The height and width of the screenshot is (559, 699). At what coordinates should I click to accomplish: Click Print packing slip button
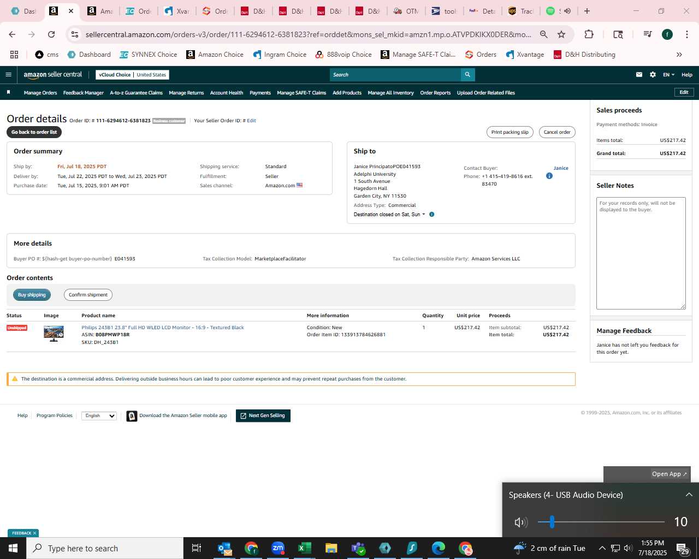coord(510,132)
